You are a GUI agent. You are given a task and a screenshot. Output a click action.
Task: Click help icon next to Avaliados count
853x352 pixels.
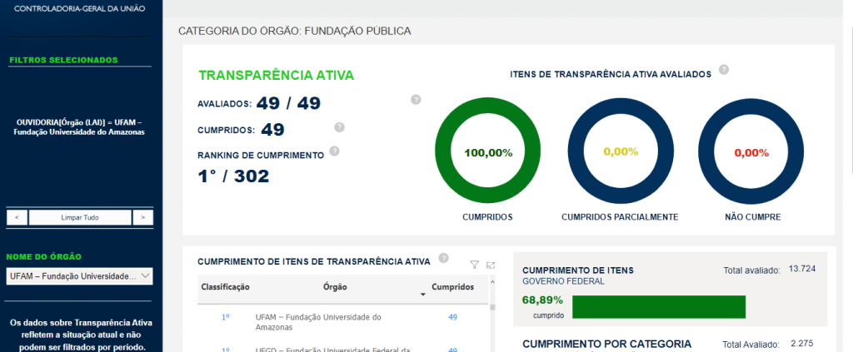(416, 100)
